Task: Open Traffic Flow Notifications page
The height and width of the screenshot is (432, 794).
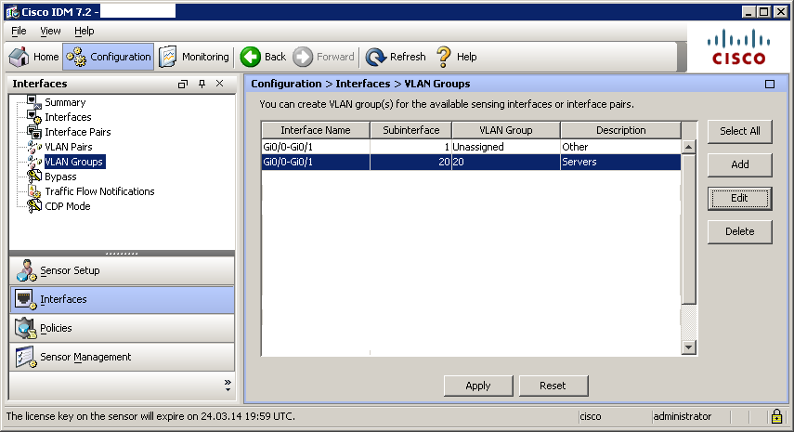Action: pos(99,191)
